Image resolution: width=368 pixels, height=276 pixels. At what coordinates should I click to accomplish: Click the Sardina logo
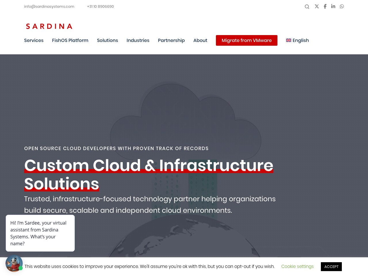coord(49,26)
